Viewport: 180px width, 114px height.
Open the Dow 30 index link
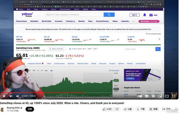(47, 37)
